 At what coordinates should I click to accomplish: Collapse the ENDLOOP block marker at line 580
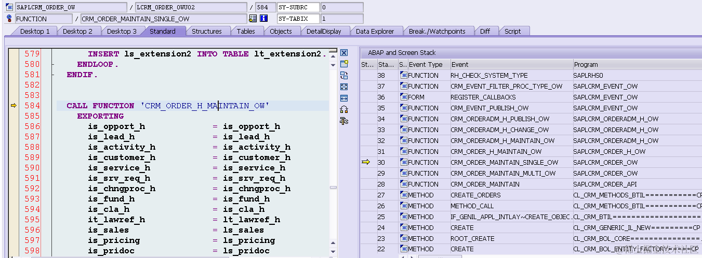tap(53, 64)
